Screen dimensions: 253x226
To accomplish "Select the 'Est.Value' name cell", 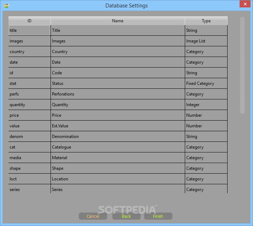I will coord(118,126).
